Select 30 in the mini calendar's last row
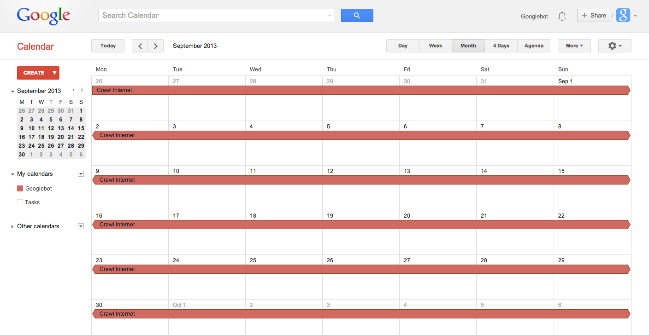The height and width of the screenshot is (335, 649). (22, 155)
